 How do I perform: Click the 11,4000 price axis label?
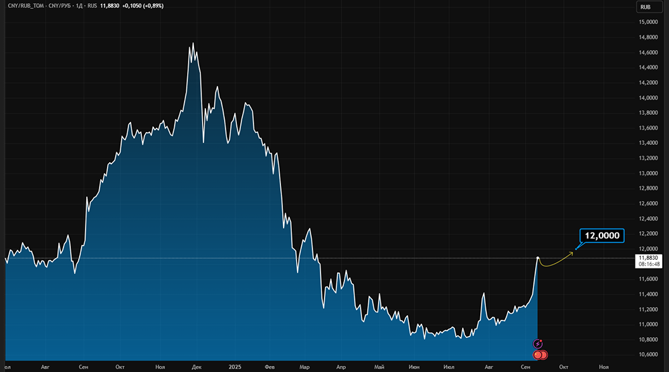click(648, 295)
